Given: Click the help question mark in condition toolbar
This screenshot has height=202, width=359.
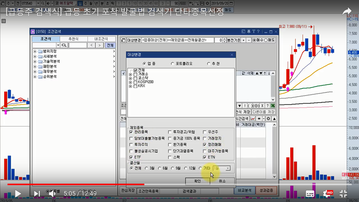Looking at the screenshot, I should click(267, 106).
